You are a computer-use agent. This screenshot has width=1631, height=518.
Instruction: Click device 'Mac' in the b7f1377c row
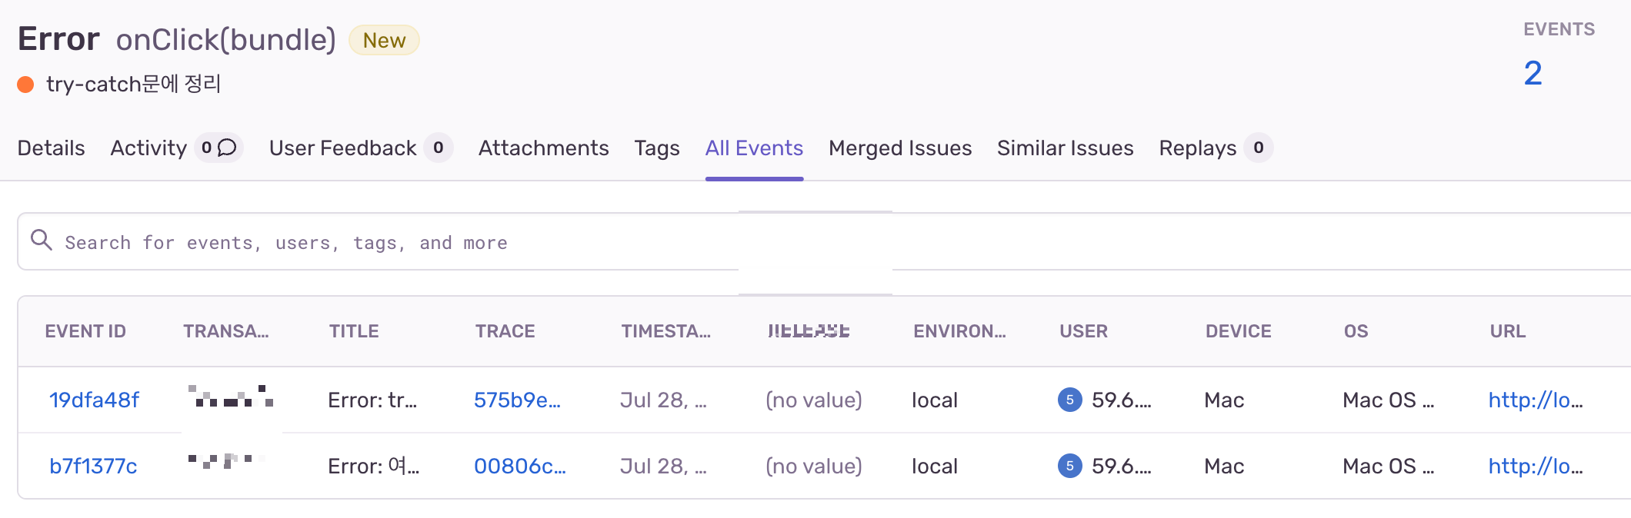[1224, 466]
